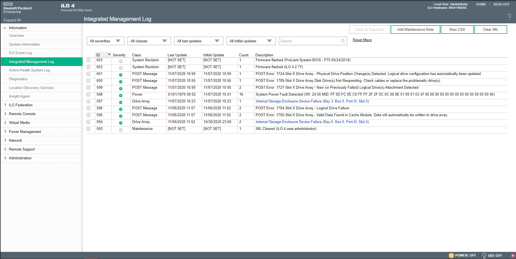
Task: Click the HOME link
Action: click(x=481, y=4)
